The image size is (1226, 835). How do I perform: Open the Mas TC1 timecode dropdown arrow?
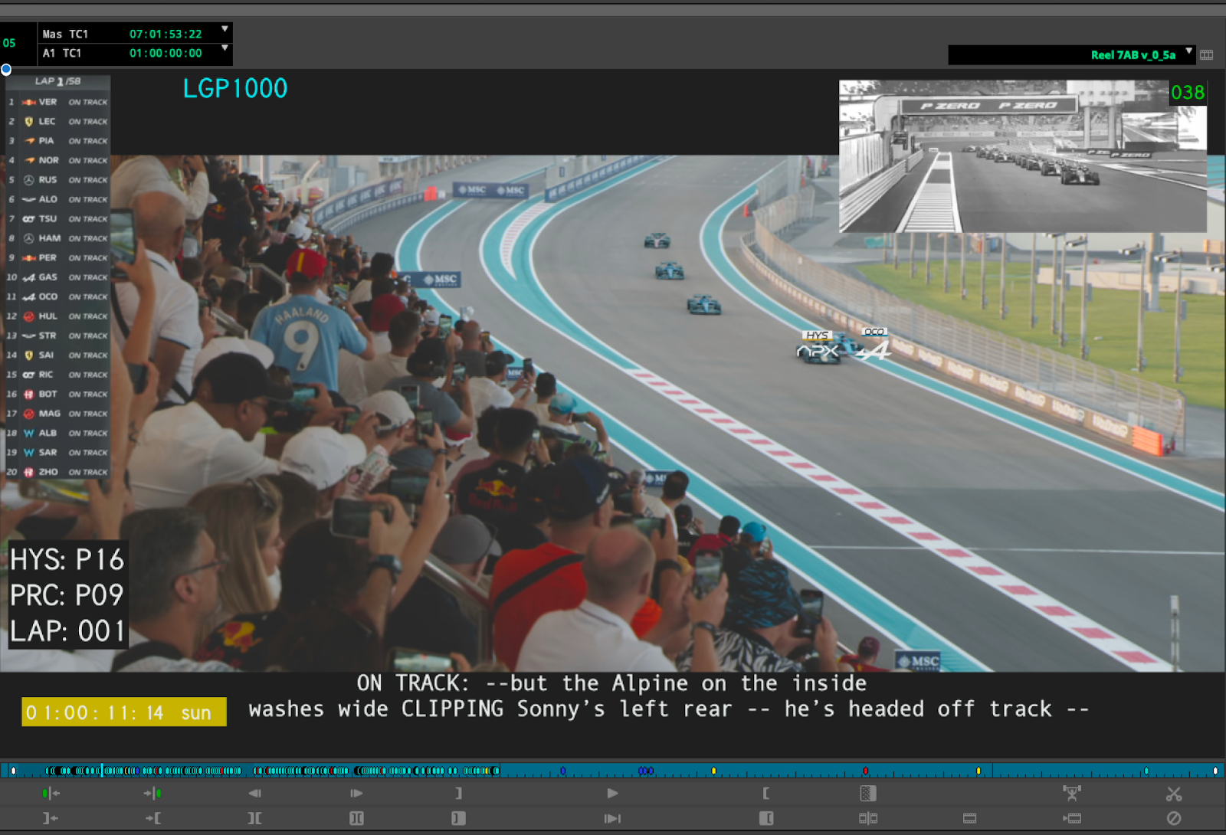225,29
